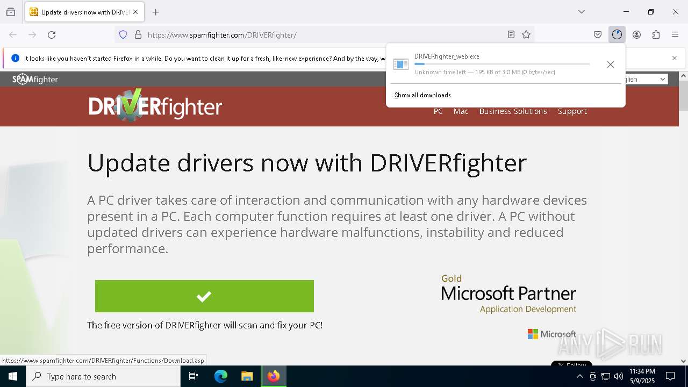Screen dimensions: 688x387
Task: Open tracking protection shield icon
Action: (x=123, y=35)
